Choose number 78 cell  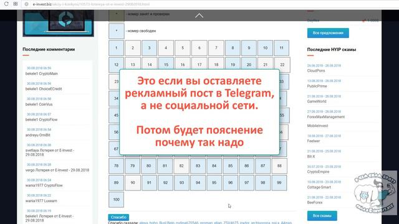click(117, 166)
